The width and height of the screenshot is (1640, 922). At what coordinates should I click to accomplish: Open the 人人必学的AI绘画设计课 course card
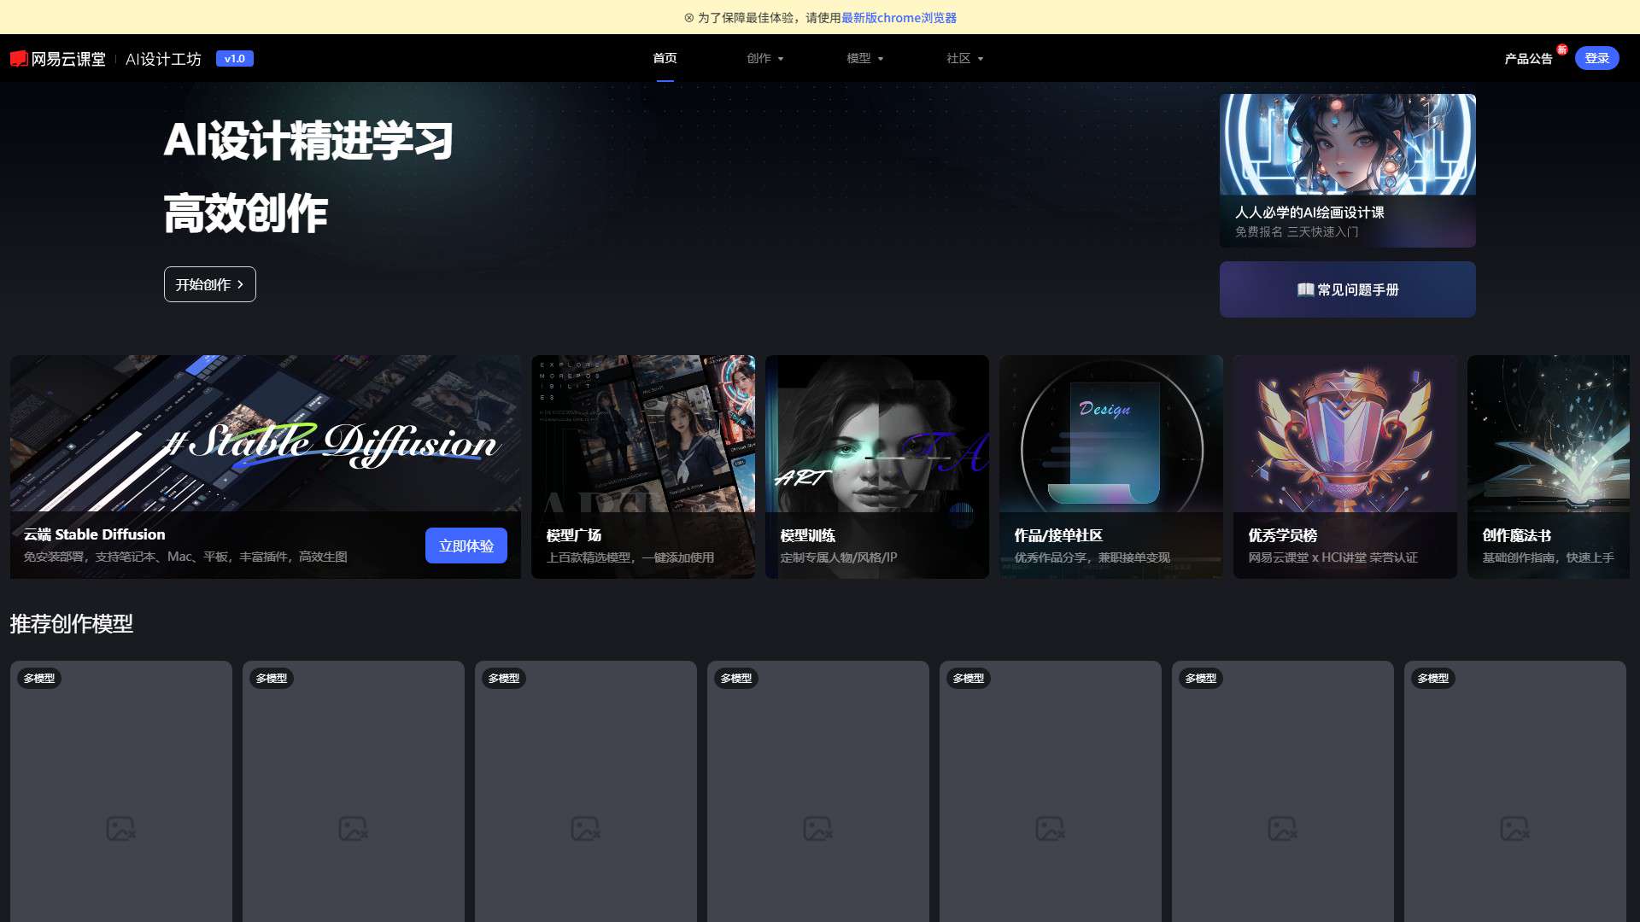point(1347,171)
